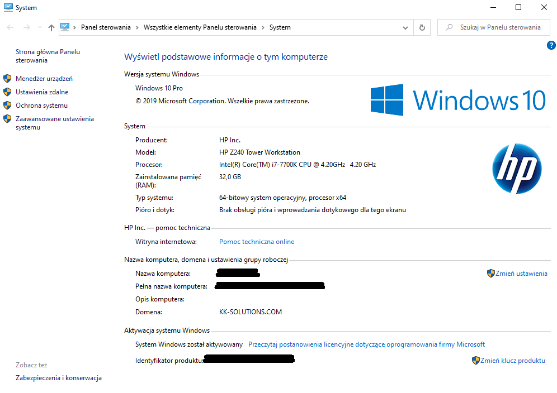Click the search magnifier icon
Viewport: 557px width, 393px height.
pyautogui.click(x=450, y=27)
